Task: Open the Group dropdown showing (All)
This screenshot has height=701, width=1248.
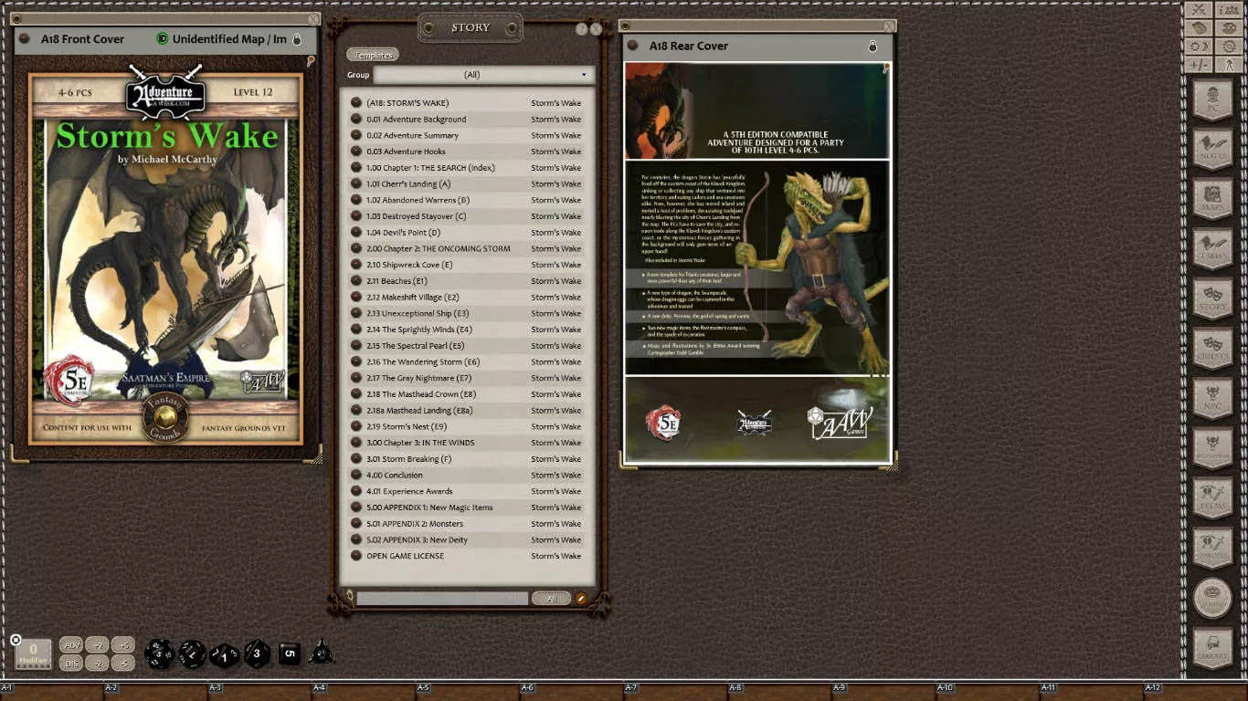Action: (483, 75)
